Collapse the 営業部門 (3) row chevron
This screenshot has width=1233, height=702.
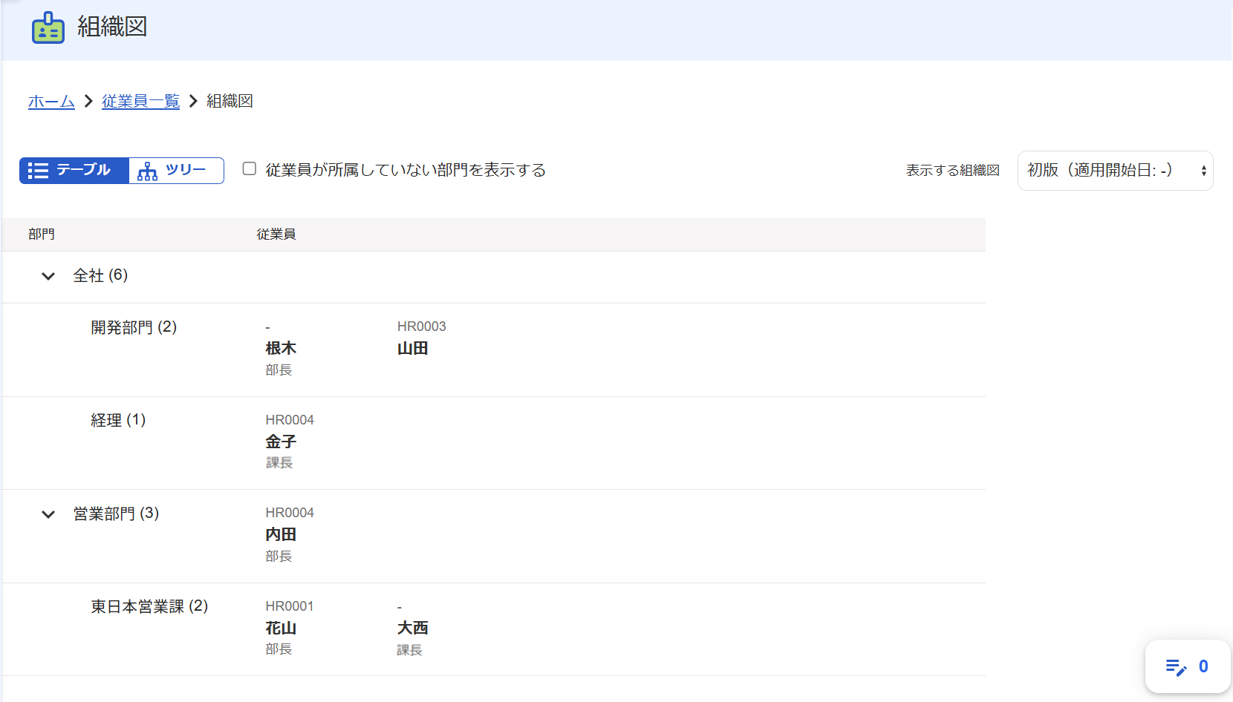[x=48, y=514]
